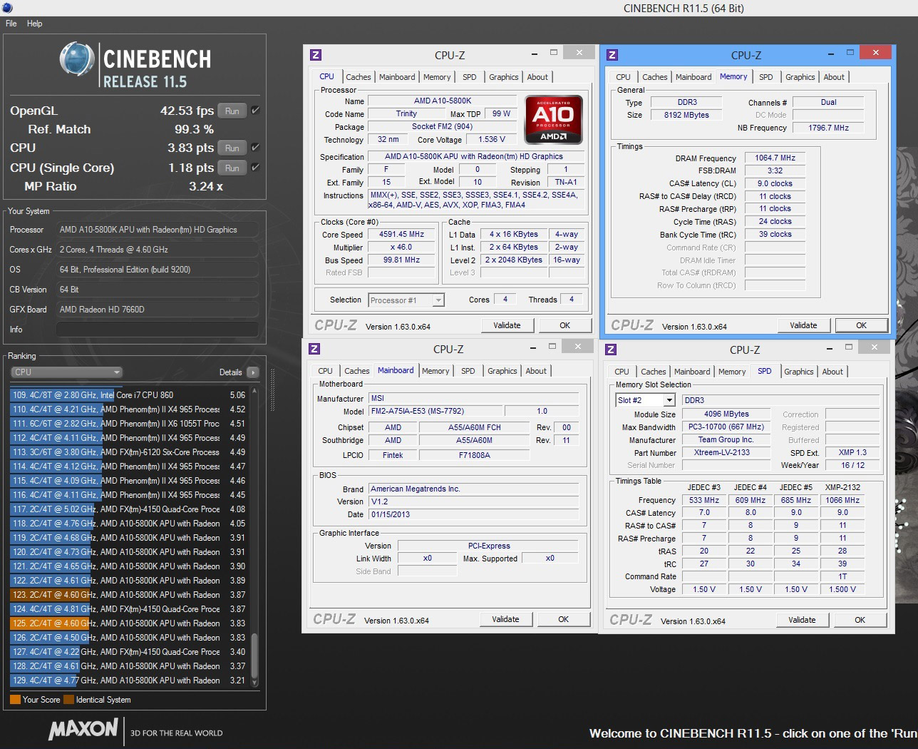The height and width of the screenshot is (749, 918).
Task: Click the Cinebench sphere logo
Action: point(77,58)
